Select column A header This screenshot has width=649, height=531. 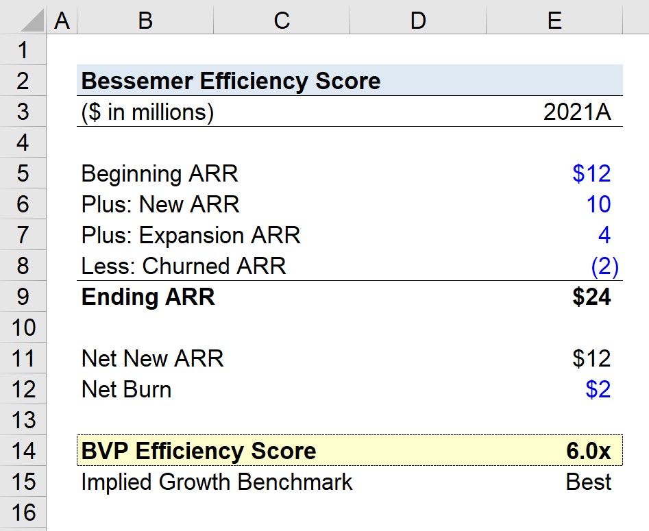pos(62,21)
